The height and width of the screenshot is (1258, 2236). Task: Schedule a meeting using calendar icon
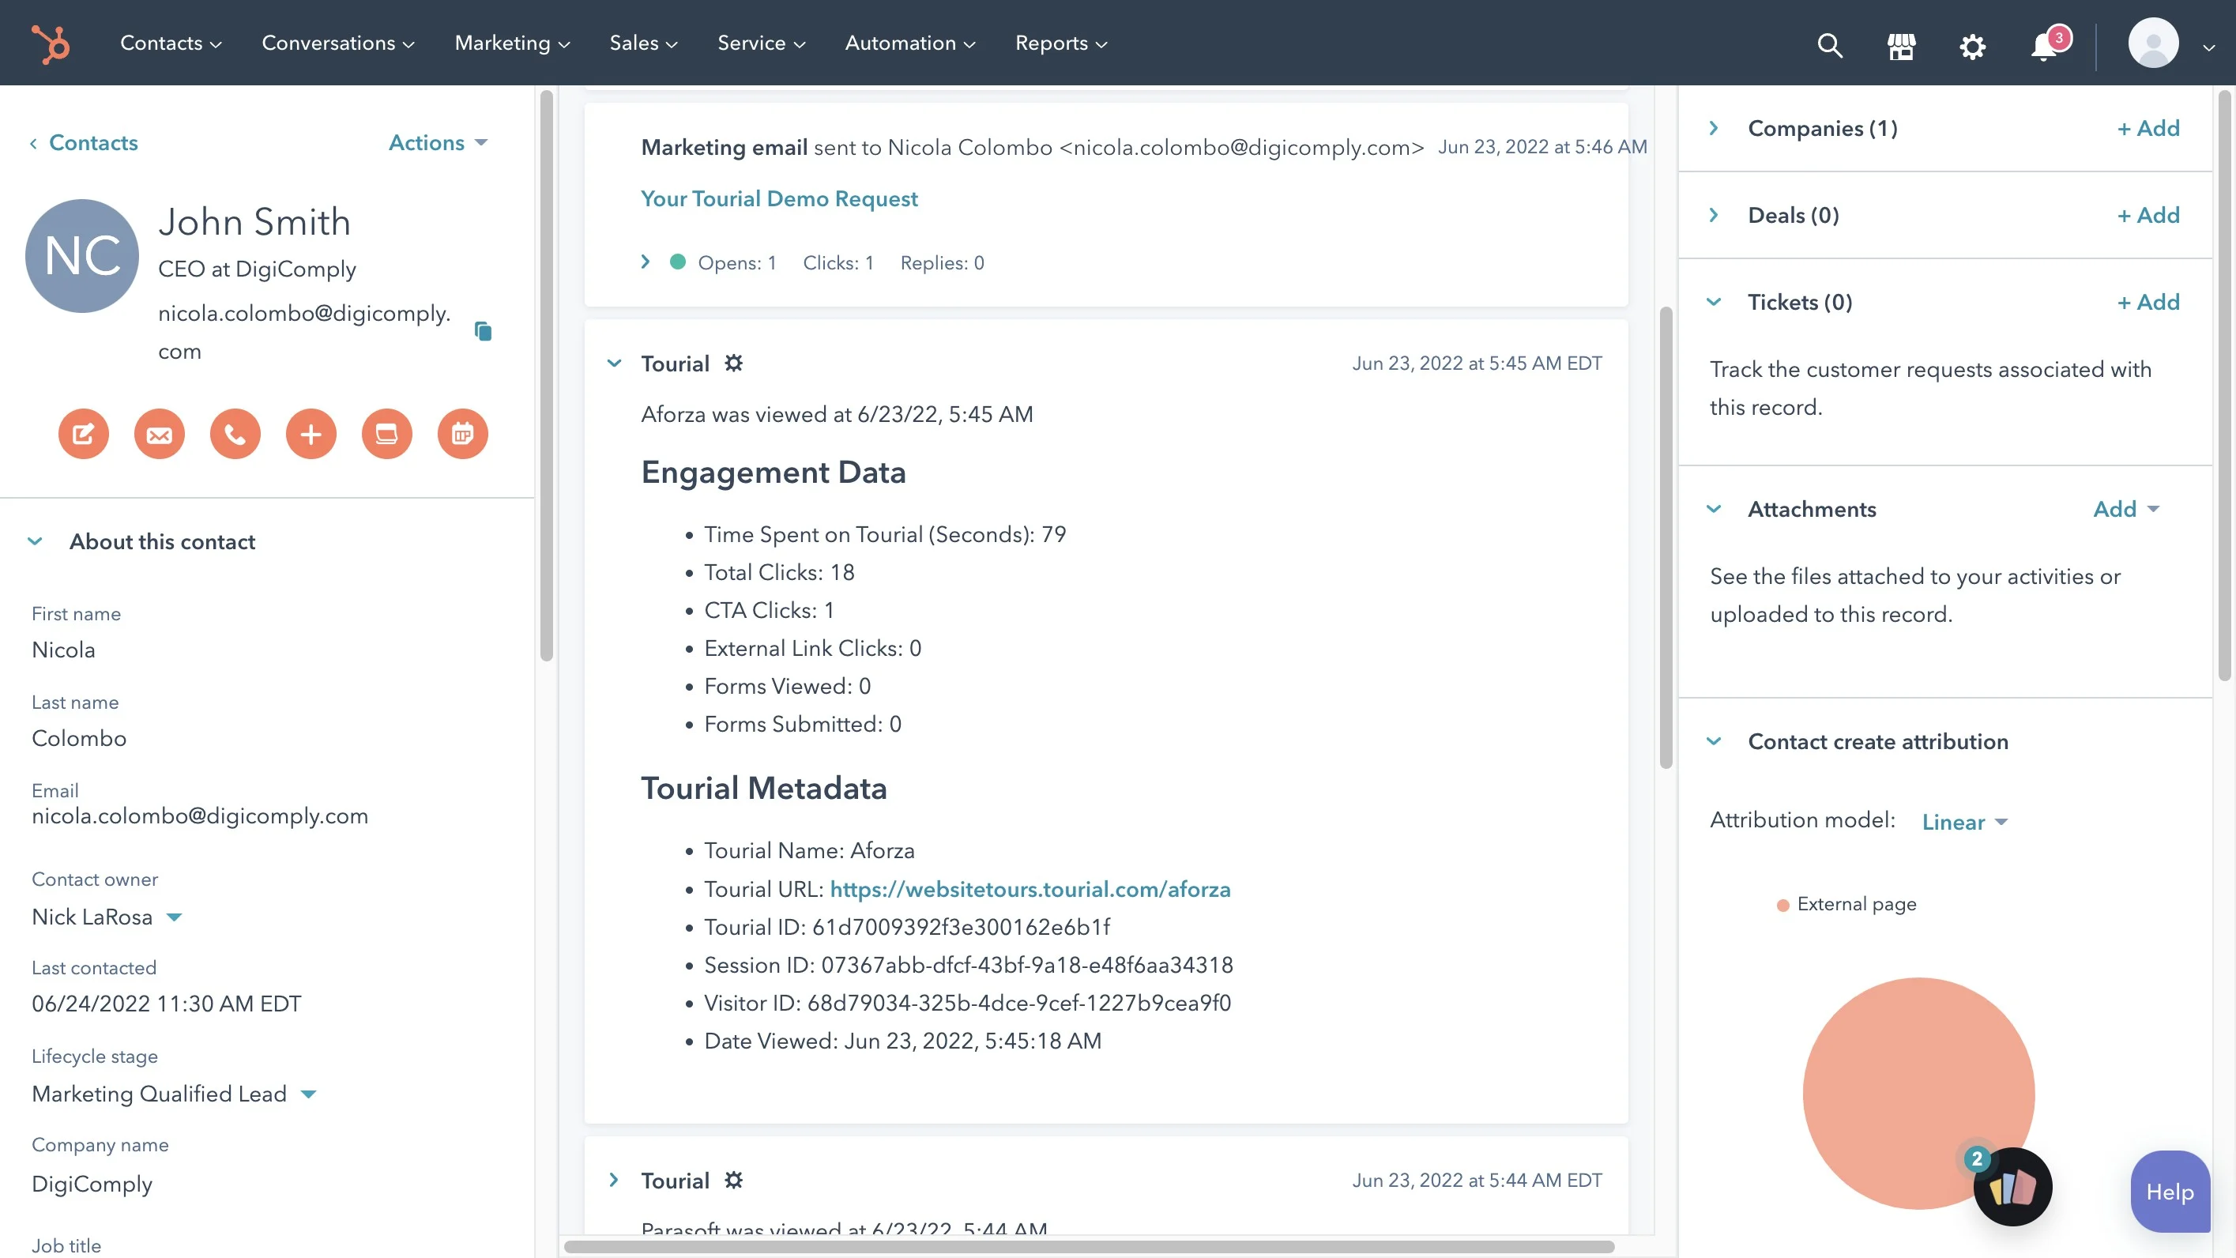[463, 433]
